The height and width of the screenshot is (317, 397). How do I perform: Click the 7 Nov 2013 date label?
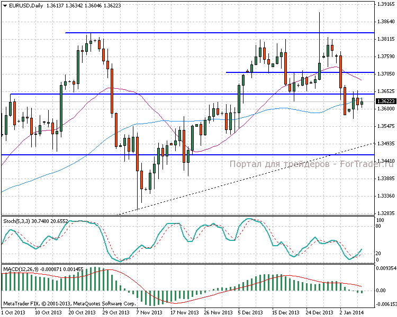[x=150, y=312]
